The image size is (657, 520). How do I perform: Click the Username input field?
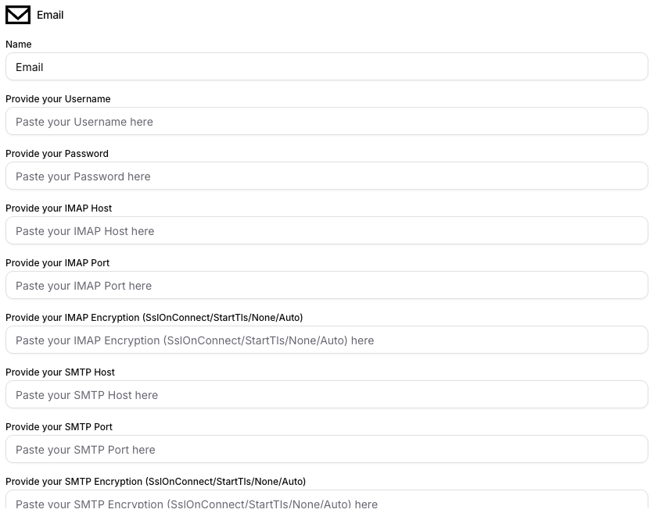pos(326,121)
